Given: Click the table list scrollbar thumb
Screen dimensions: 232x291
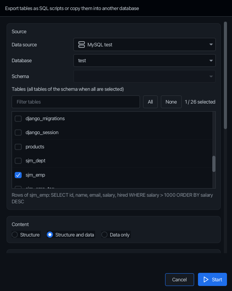Looking at the screenshot, I should (214, 164).
